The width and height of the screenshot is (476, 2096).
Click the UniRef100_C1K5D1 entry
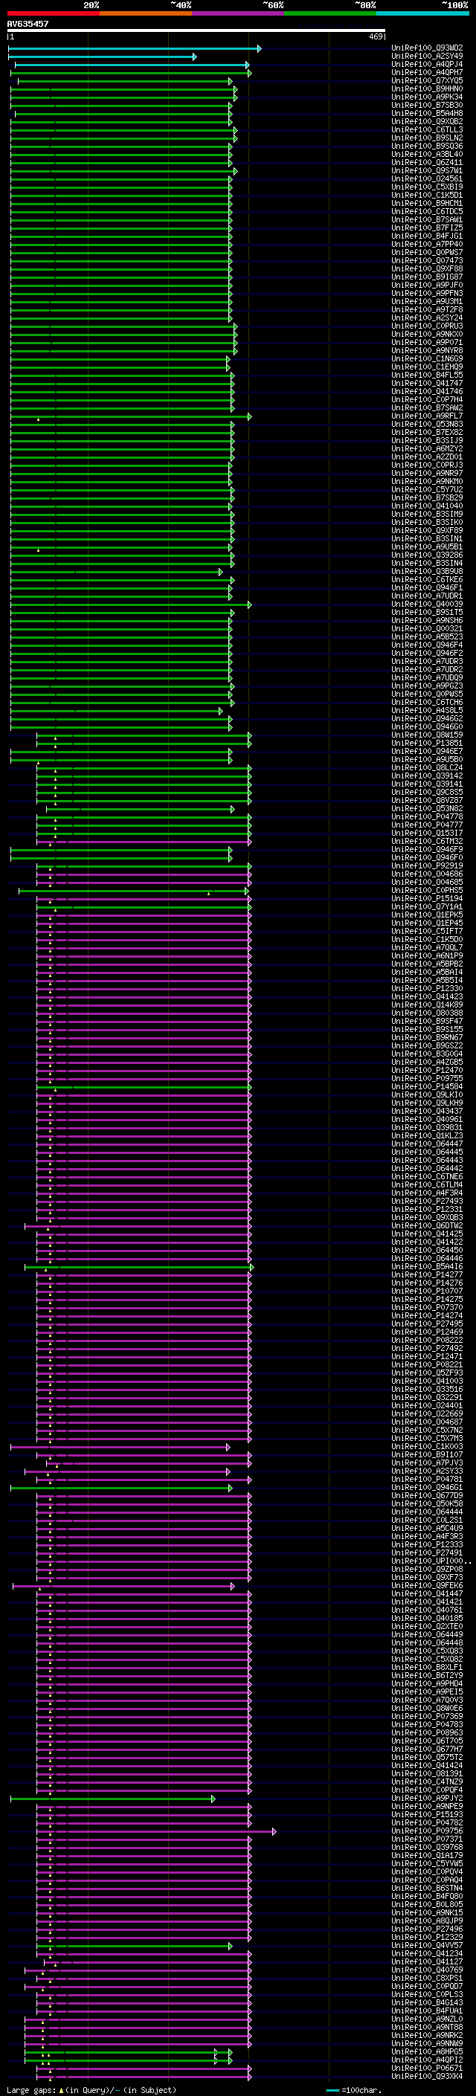coord(427,196)
